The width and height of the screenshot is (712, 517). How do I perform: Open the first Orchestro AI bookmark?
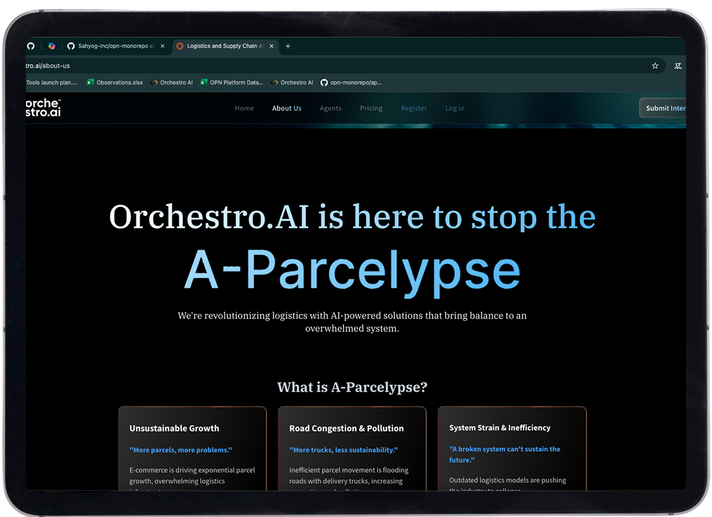click(172, 83)
